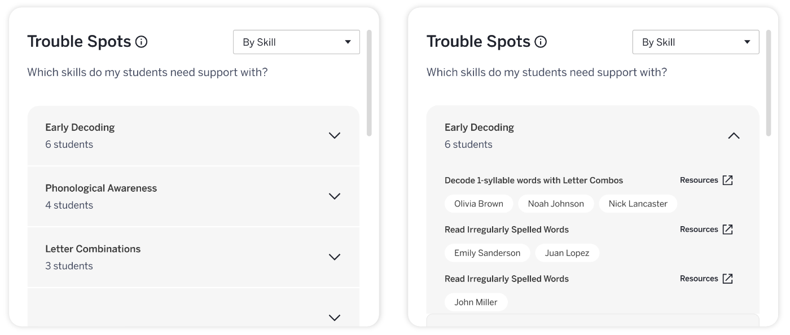Select the Nick Lancaster chip
The height and width of the screenshot is (335, 790).
coord(638,204)
